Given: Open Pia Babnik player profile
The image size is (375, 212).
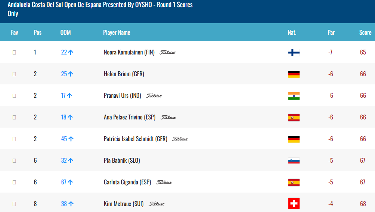Looking at the screenshot, I should point(122,160).
